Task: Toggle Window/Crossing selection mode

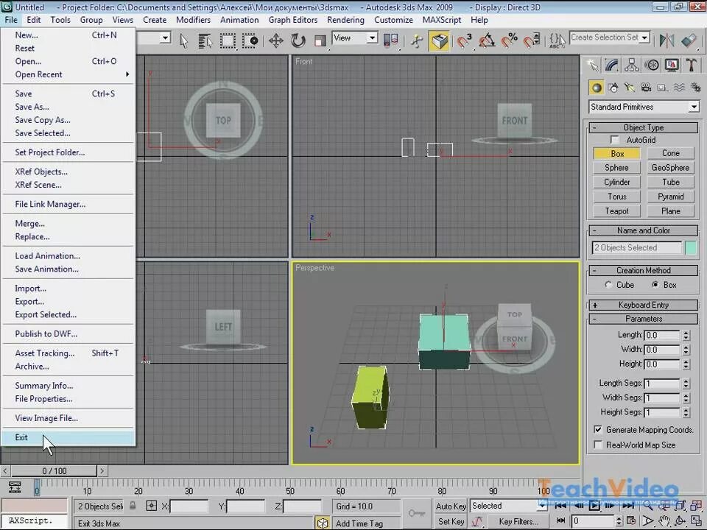Action: (x=250, y=41)
